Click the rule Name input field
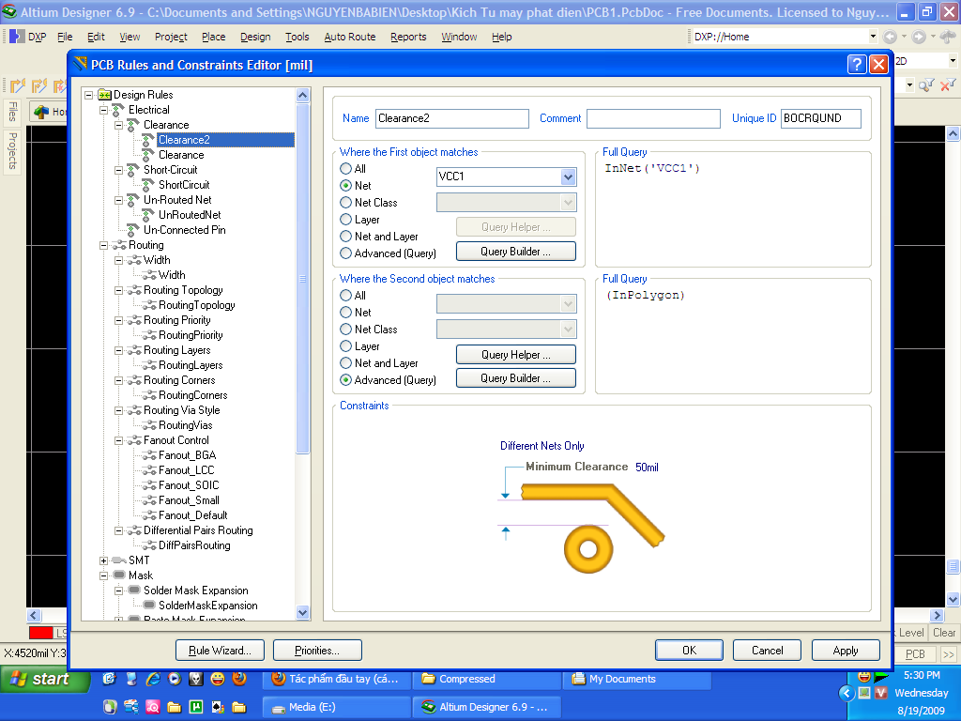The image size is (961, 721). [452, 118]
